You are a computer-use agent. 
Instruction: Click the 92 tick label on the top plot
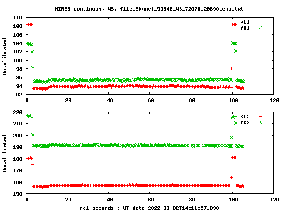coord(19,95)
